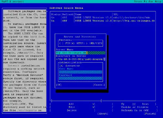Confirm with the OK button
Image resolution: width=163 pixels, height=118 pixels.
tap(59, 85)
